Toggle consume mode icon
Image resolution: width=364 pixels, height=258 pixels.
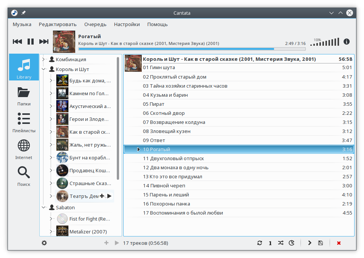pos(291,243)
